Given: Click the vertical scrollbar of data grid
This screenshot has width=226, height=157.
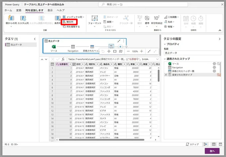Looking at the screenshot, I should [x=159, y=76].
